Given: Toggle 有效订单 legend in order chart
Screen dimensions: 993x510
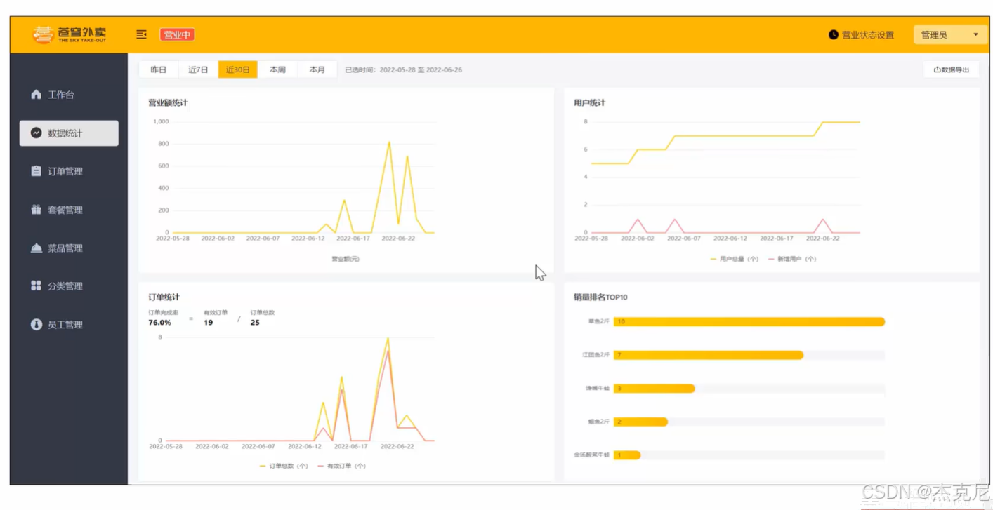Looking at the screenshot, I should (341, 466).
